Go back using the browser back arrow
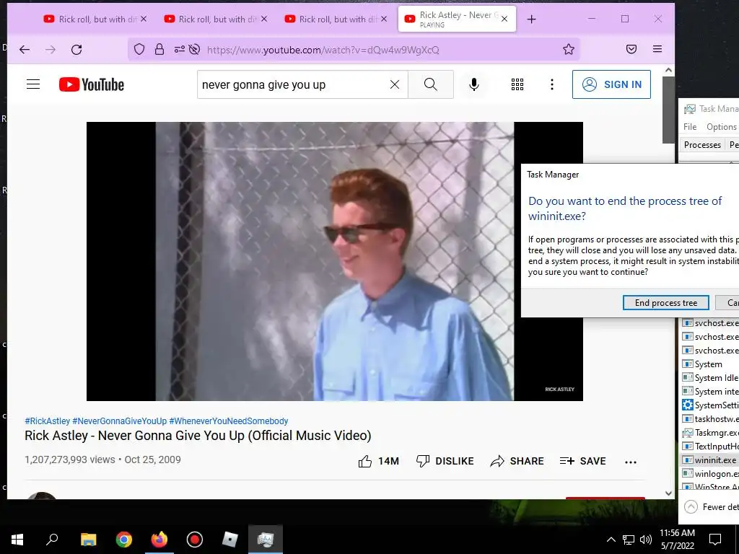Screen dimensions: 739x554 pos(25,50)
